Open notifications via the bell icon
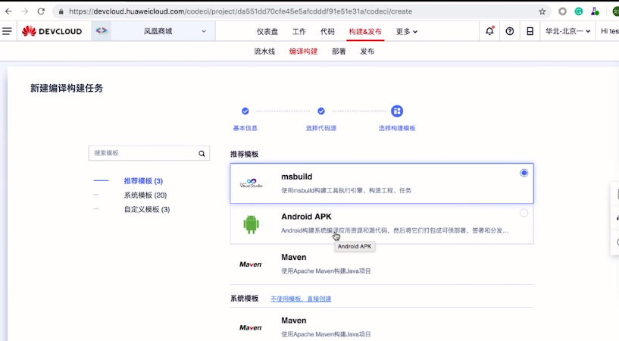Screen dimensions: 619x341 coord(489,31)
